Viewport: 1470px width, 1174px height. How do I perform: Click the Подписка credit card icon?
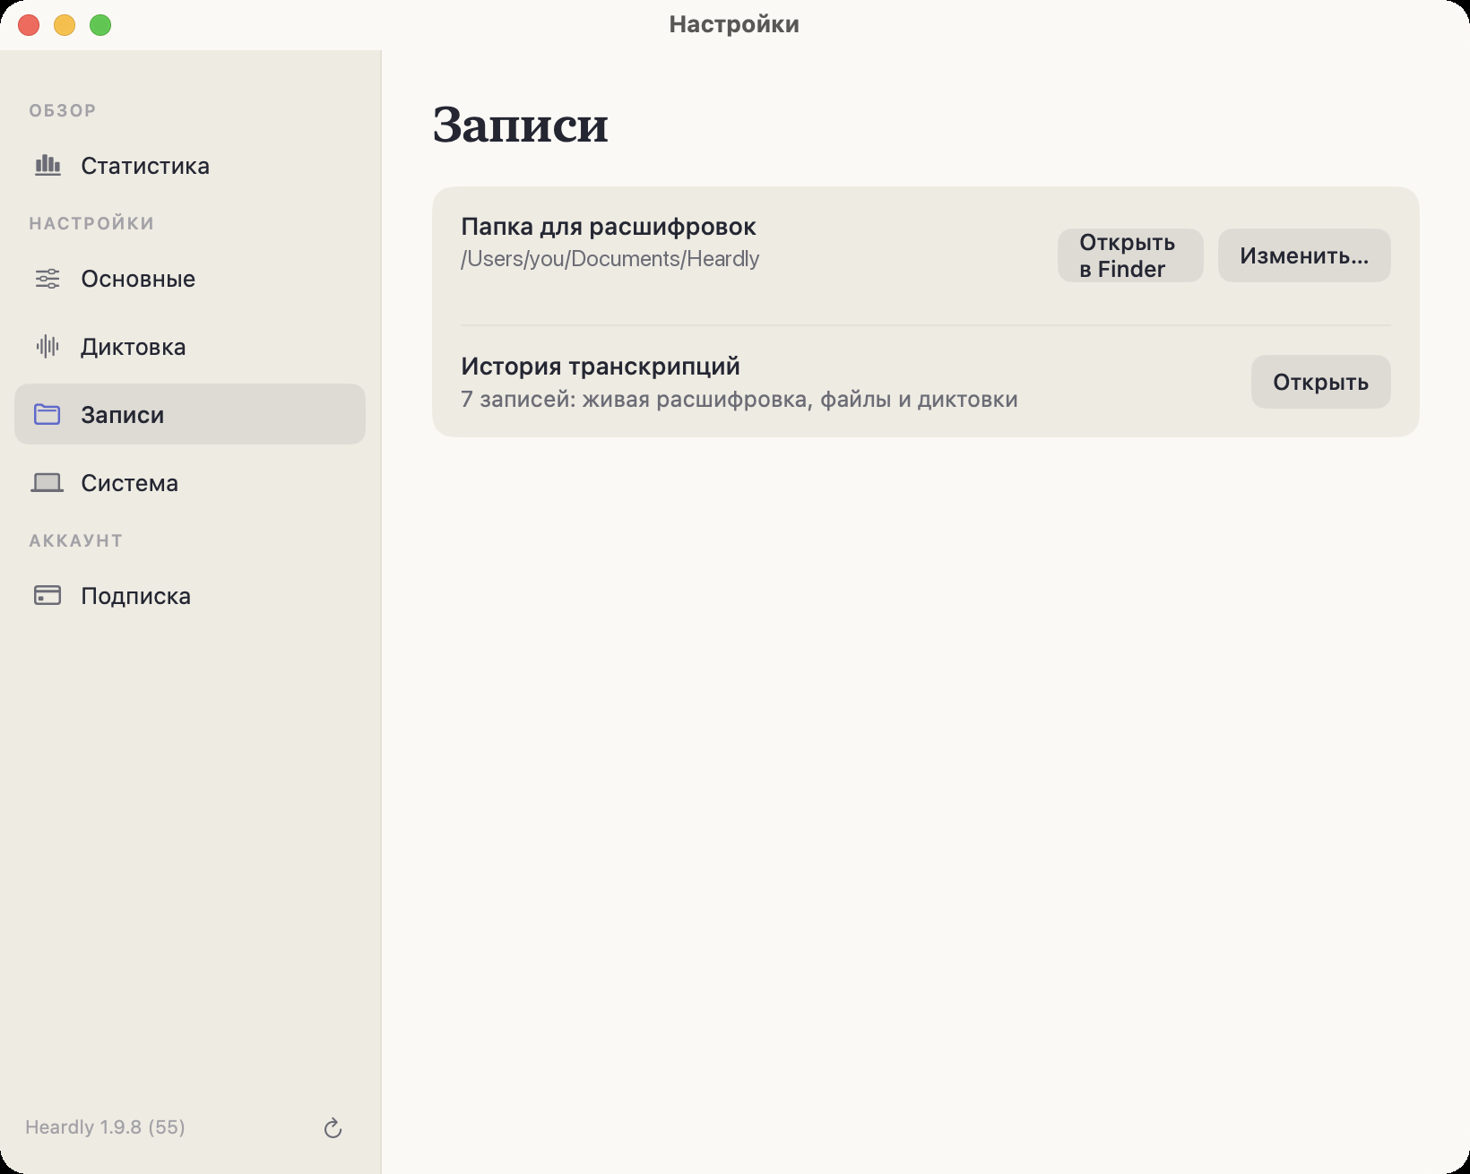point(48,596)
